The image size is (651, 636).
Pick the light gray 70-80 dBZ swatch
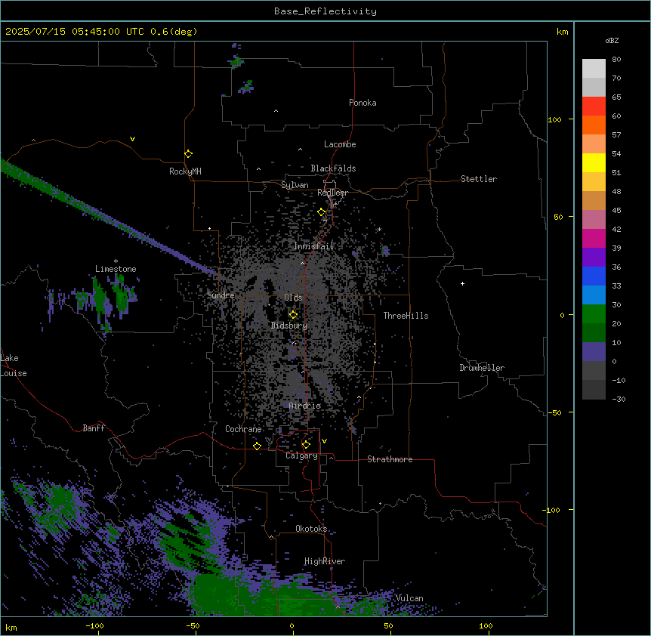(594, 68)
